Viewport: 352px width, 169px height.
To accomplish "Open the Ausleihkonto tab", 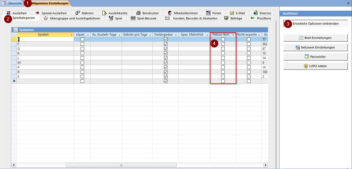I will [x=115, y=13].
